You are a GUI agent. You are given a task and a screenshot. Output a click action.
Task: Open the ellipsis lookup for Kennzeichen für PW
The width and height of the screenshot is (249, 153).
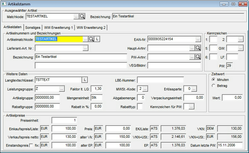coord(191,107)
